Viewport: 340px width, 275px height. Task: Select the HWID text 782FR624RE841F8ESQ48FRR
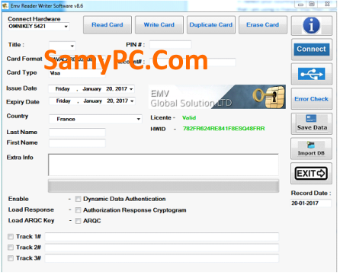point(224,129)
